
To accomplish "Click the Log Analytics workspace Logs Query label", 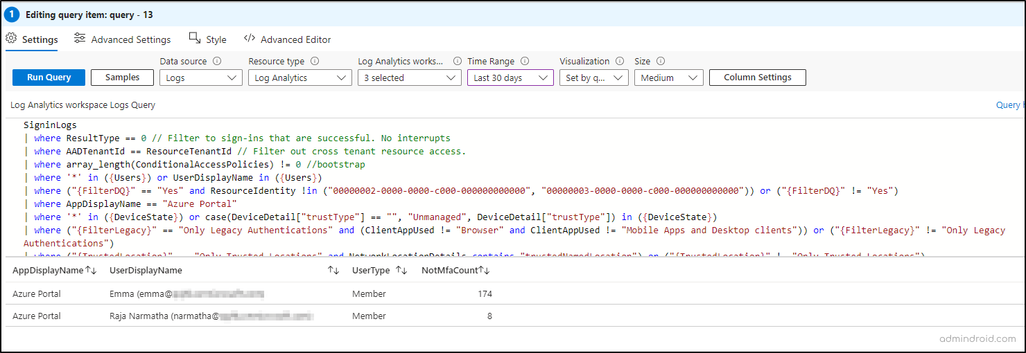I will (83, 105).
